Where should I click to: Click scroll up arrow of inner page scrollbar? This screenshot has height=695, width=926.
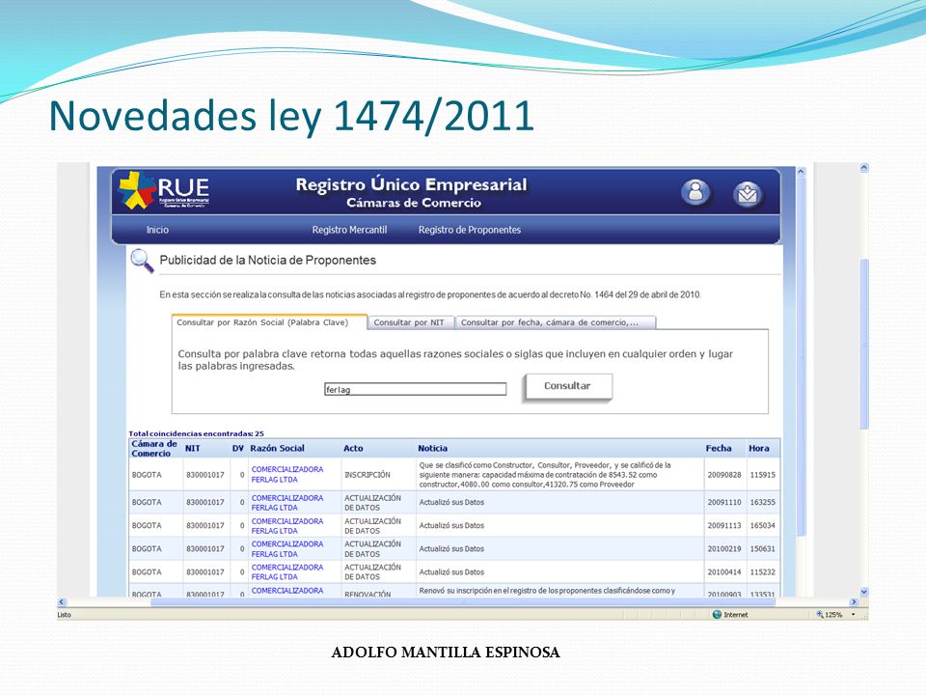point(802,172)
